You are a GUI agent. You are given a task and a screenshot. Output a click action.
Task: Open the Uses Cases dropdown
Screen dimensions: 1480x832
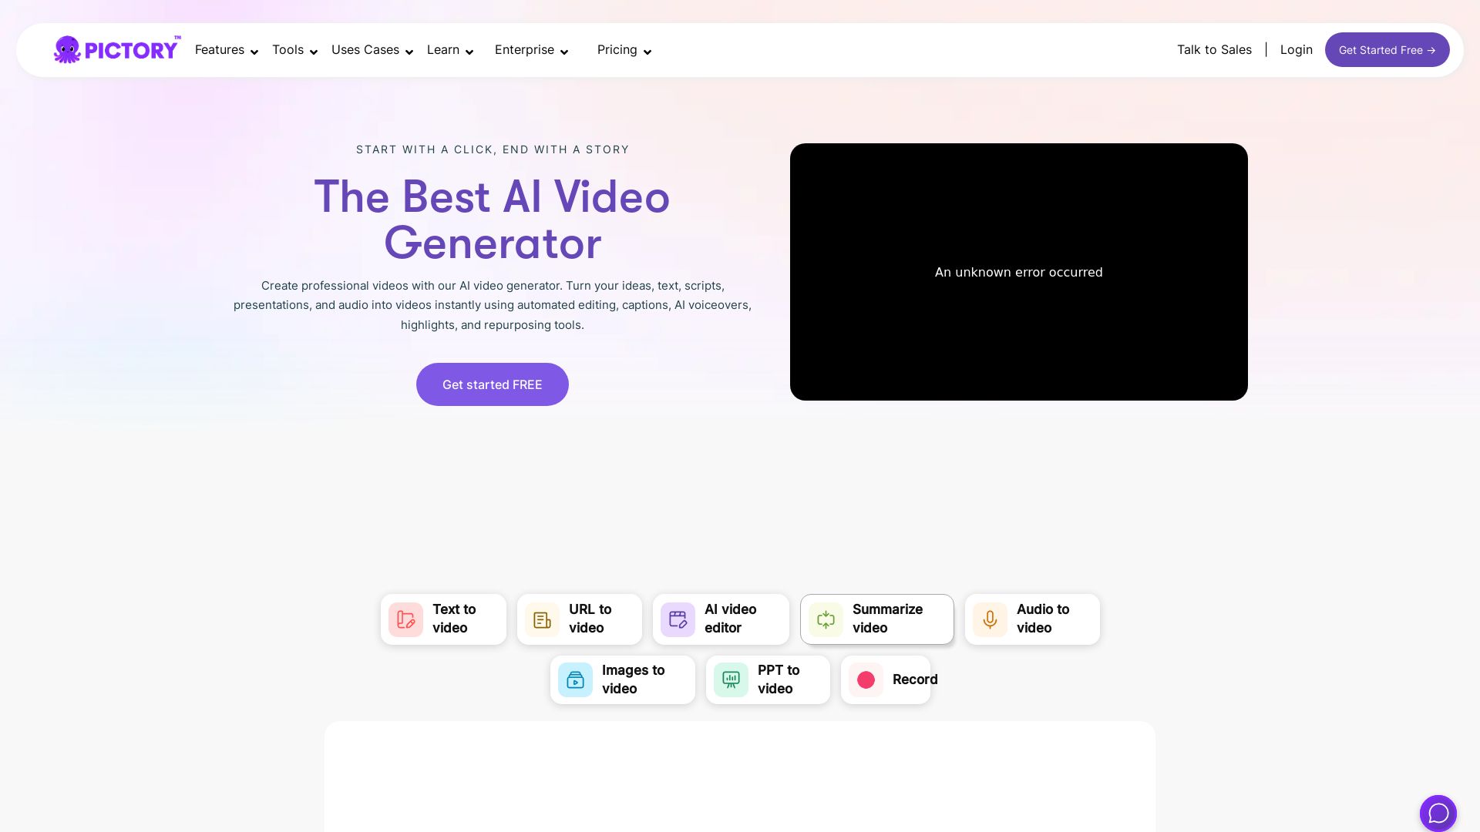(x=372, y=50)
